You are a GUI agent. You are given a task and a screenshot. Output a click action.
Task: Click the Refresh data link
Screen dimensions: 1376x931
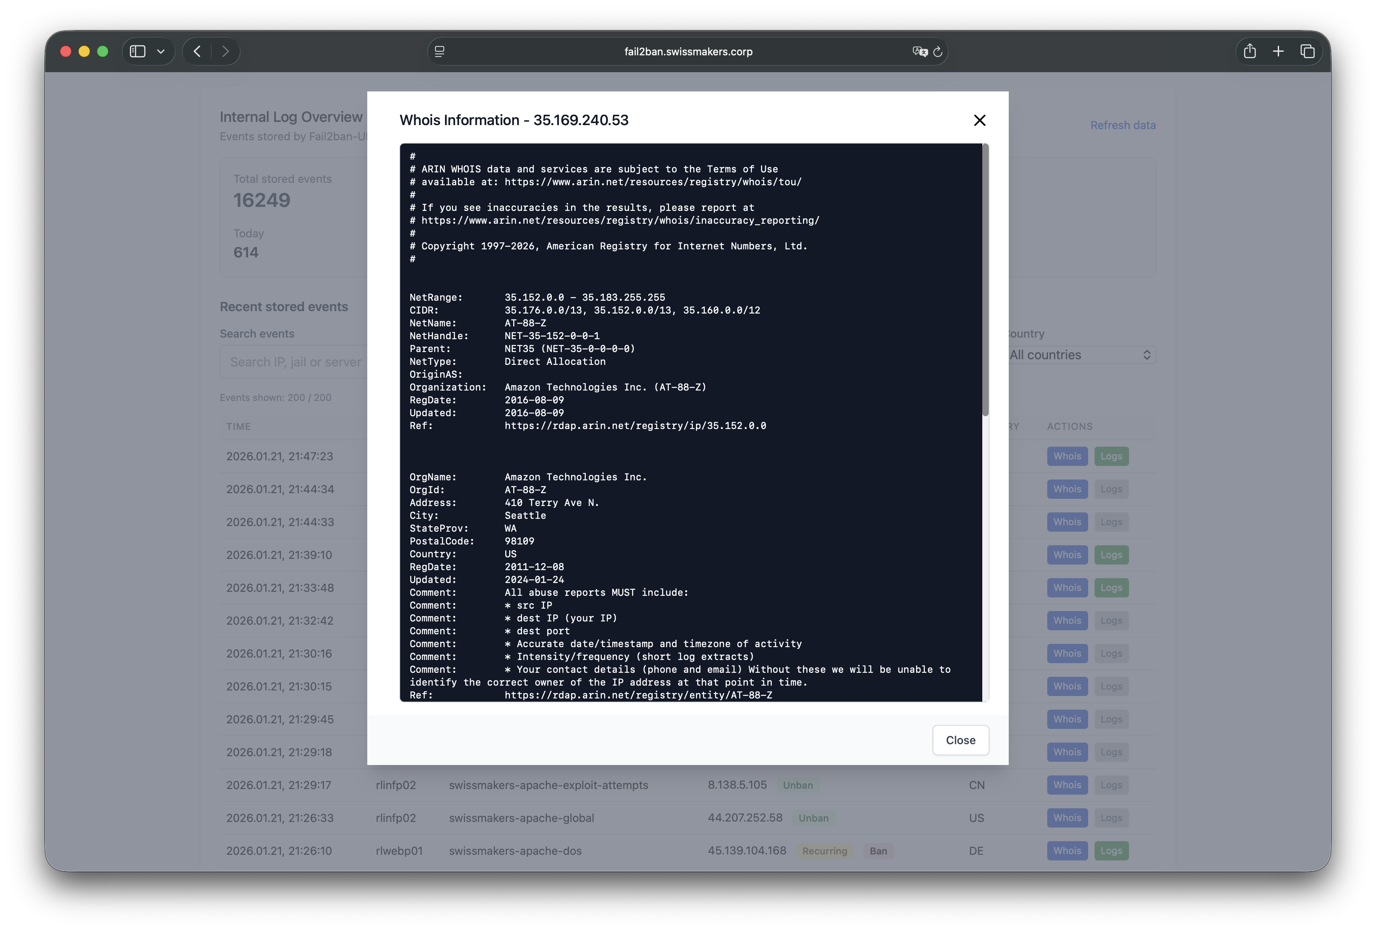1123,125
